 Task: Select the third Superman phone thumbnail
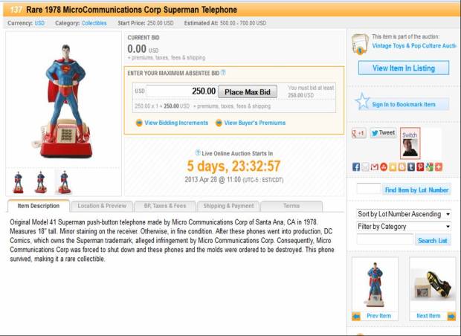click(64, 182)
